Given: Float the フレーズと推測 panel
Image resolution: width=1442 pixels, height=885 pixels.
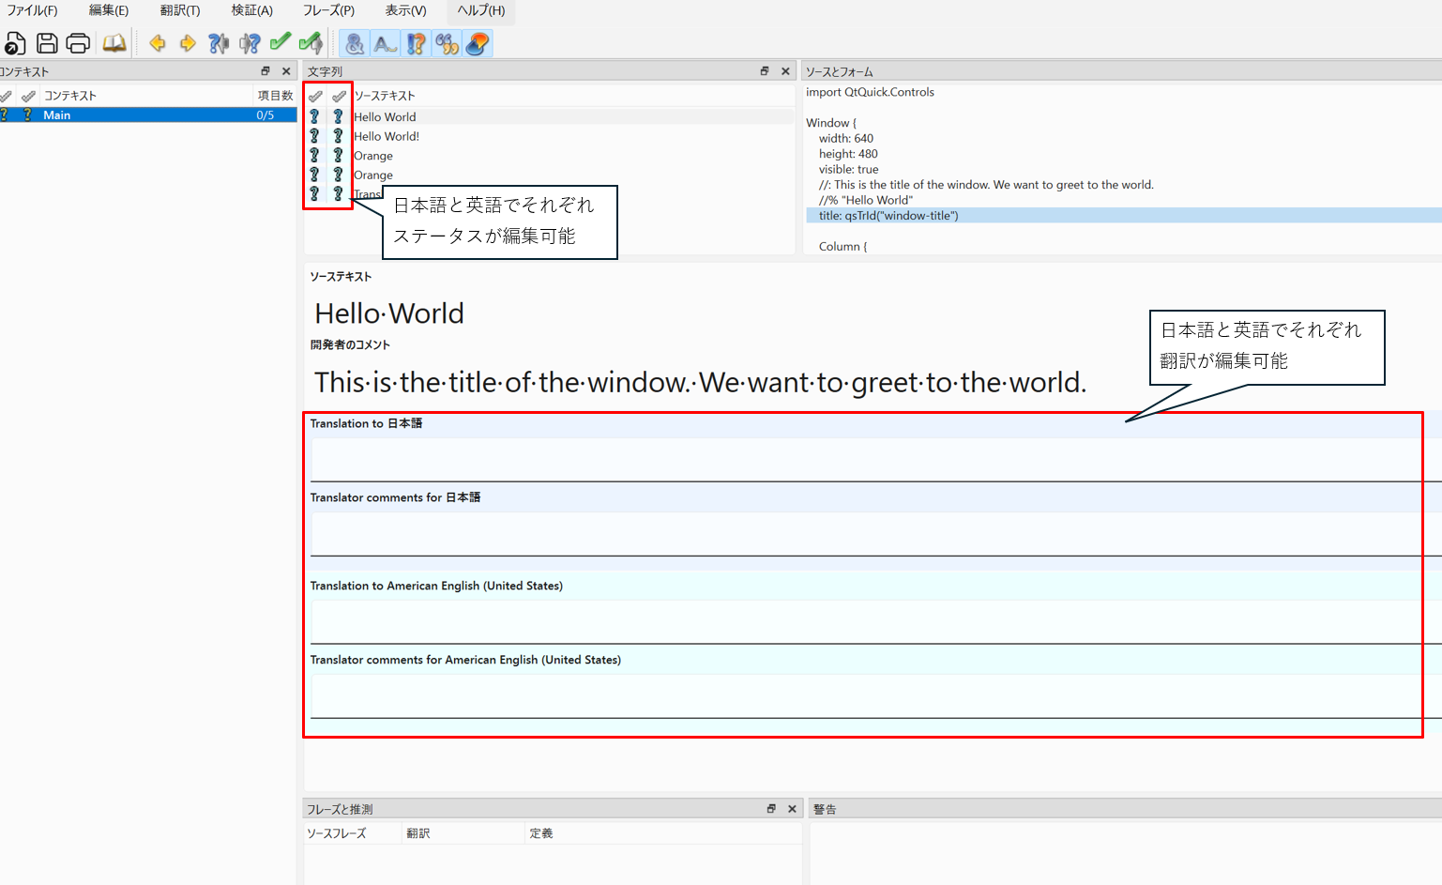Looking at the screenshot, I should point(771,809).
